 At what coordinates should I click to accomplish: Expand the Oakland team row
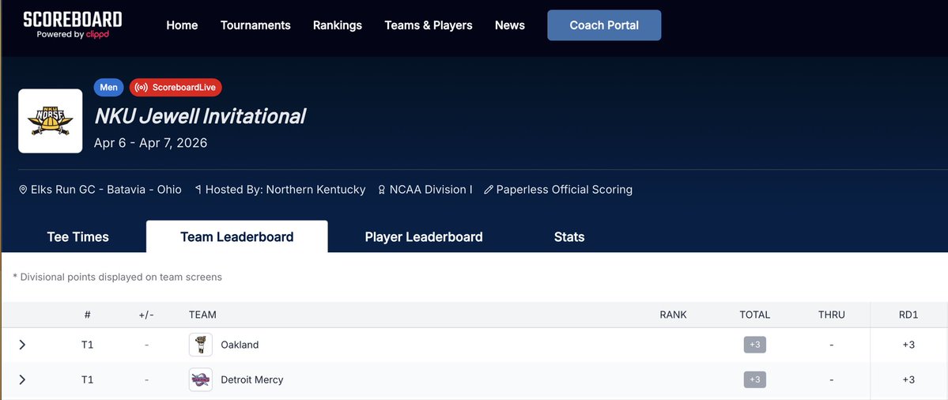[22, 345]
